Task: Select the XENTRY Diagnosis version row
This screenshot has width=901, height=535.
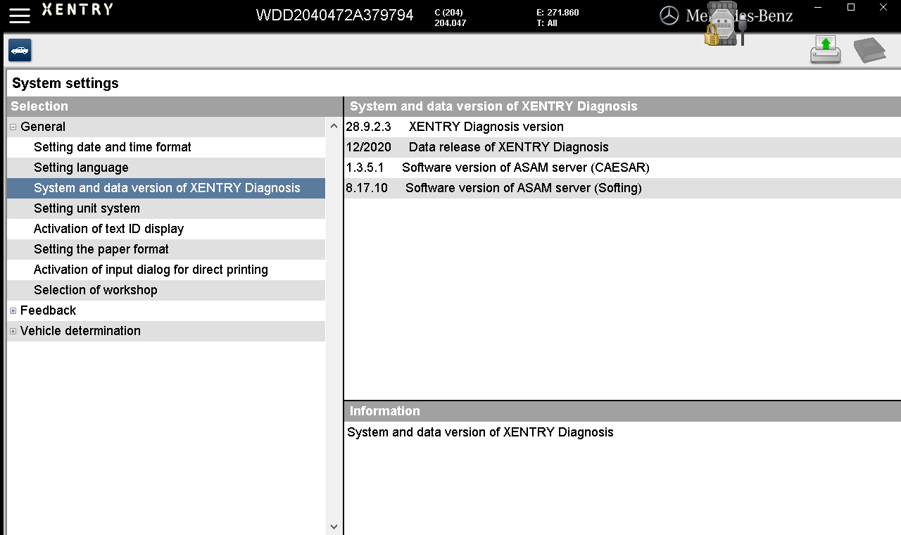Action: (622, 127)
